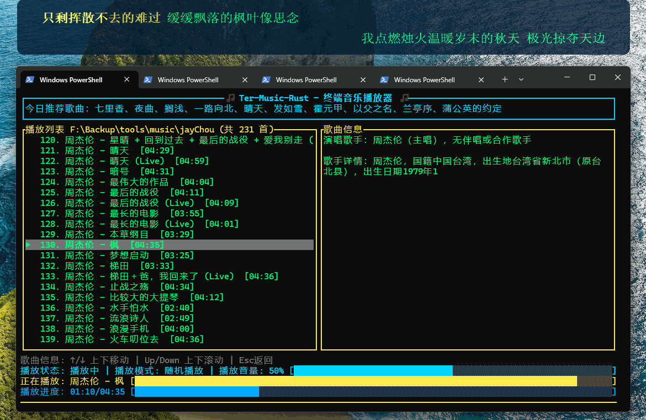Viewport: 646px width, 420px height.
Task: Click PowerShell icon on fourth tab
Action: coord(384,80)
